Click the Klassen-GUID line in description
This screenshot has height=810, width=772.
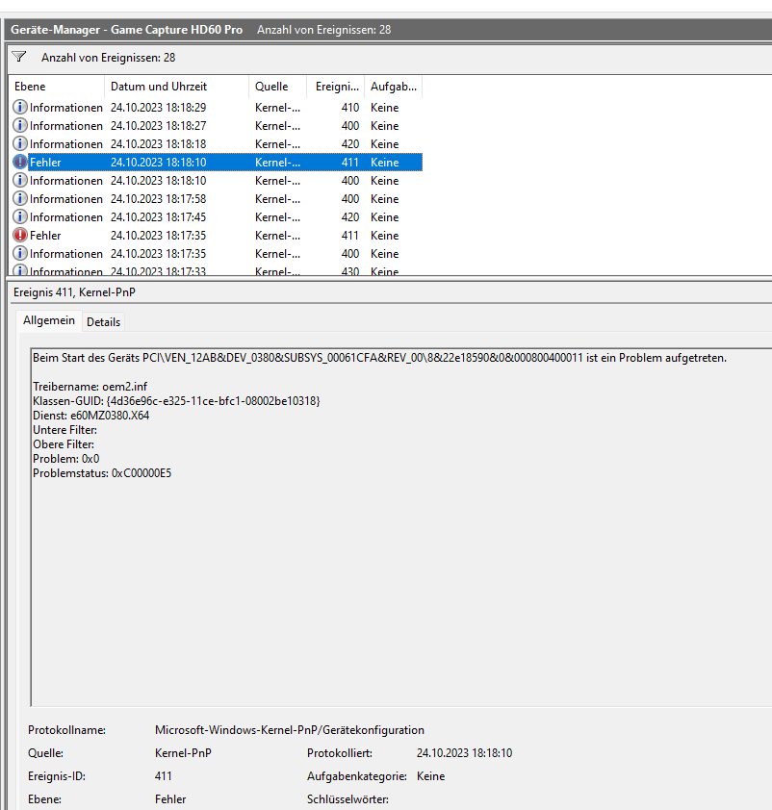(x=176, y=401)
